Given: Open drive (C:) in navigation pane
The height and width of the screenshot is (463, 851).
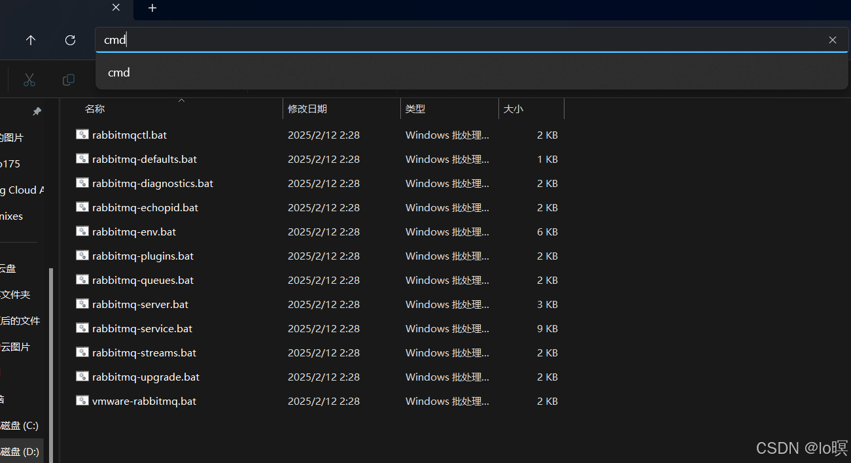Looking at the screenshot, I should [20, 426].
